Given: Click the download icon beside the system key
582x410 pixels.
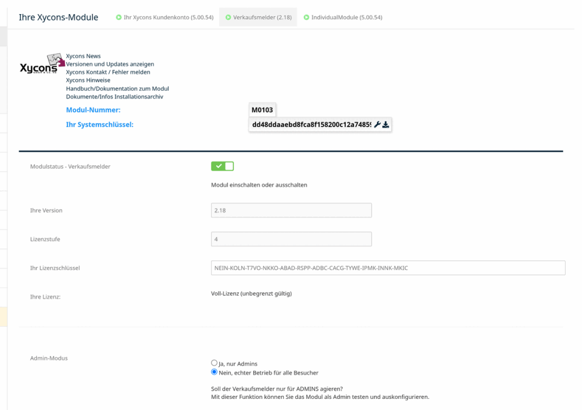Looking at the screenshot, I should coord(386,125).
